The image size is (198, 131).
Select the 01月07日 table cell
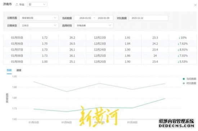[17, 50]
